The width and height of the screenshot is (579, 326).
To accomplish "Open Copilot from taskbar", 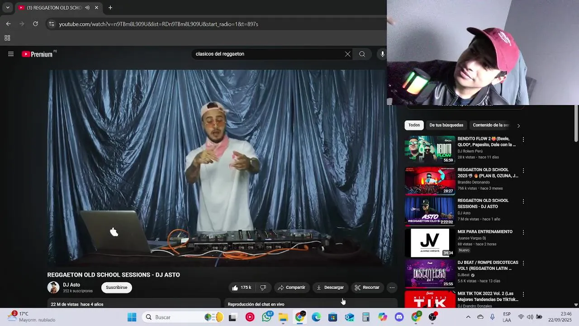I will [383, 317].
